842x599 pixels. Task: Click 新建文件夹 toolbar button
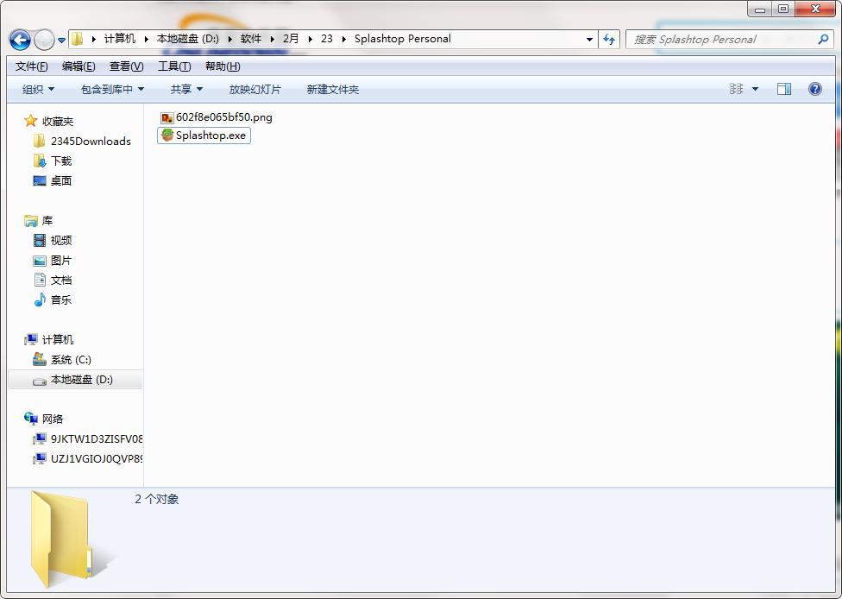coord(332,89)
